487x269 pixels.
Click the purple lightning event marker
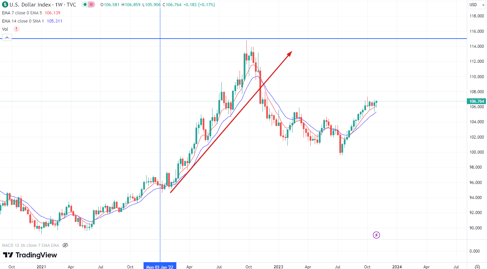pos(376,235)
